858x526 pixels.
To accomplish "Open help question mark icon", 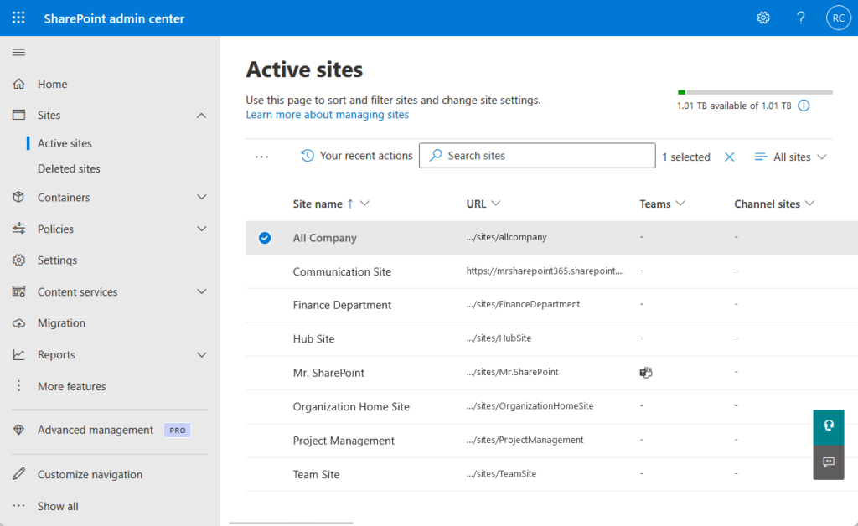I will coord(800,18).
